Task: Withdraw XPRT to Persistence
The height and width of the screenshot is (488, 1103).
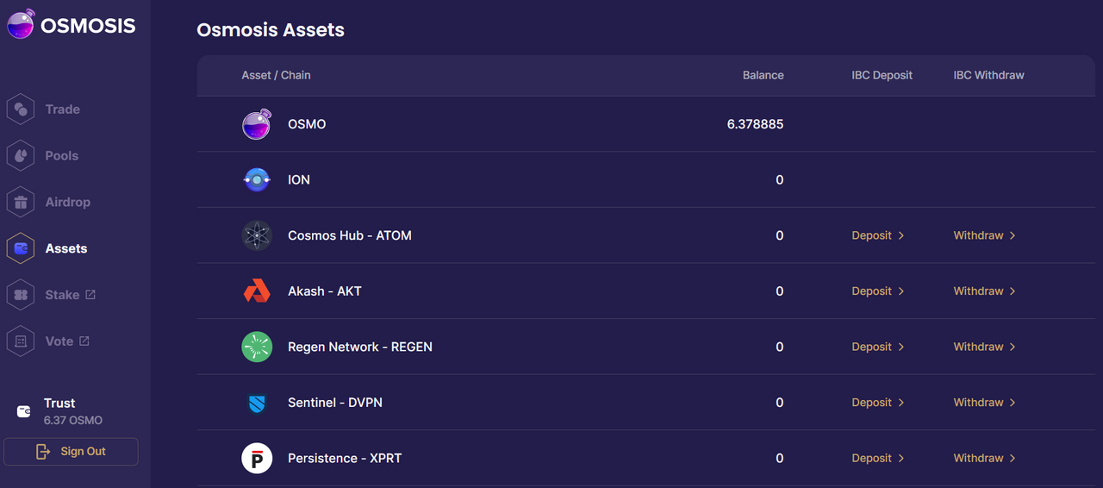Action: click(x=984, y=458)
